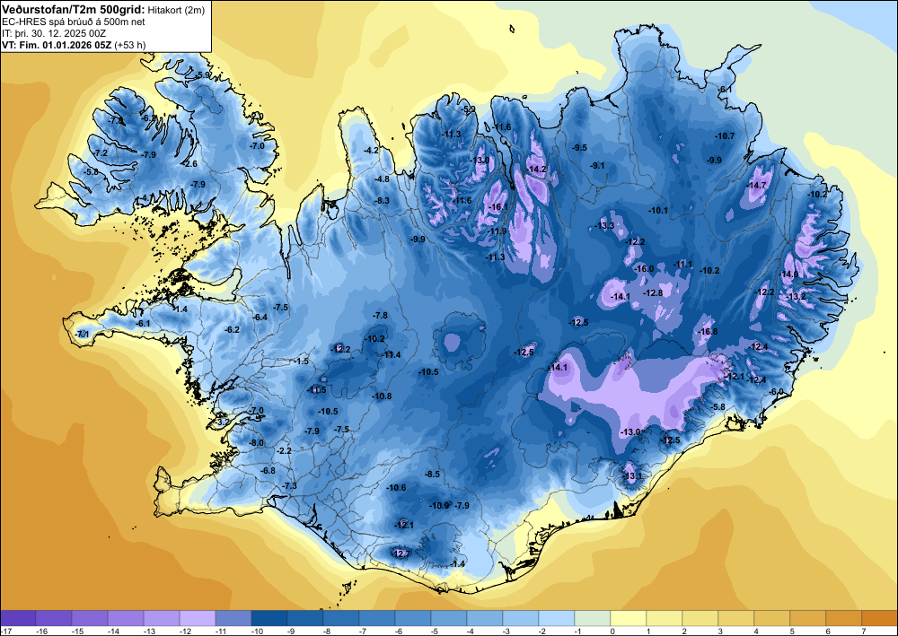Click the -7.1 temperature value on the map
The height and width of the screenshot is (636, 898).
tap(83, 334)
